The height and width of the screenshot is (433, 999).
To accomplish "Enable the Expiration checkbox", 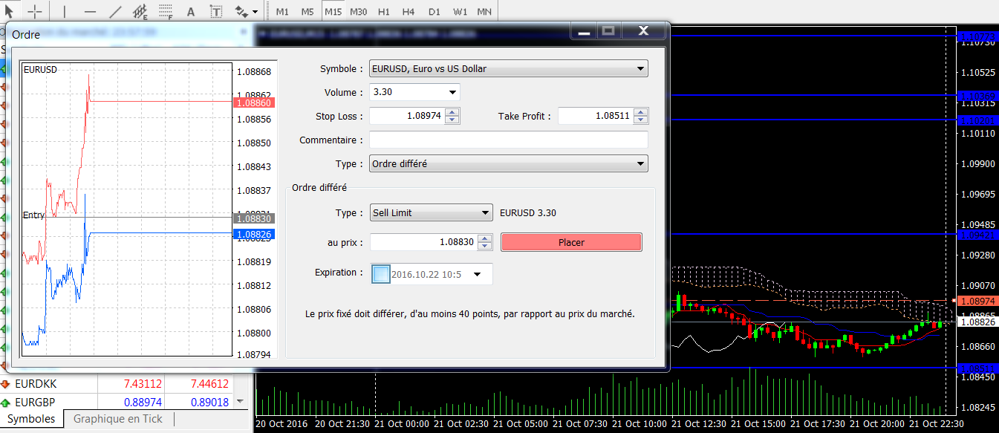I will 380,274.
